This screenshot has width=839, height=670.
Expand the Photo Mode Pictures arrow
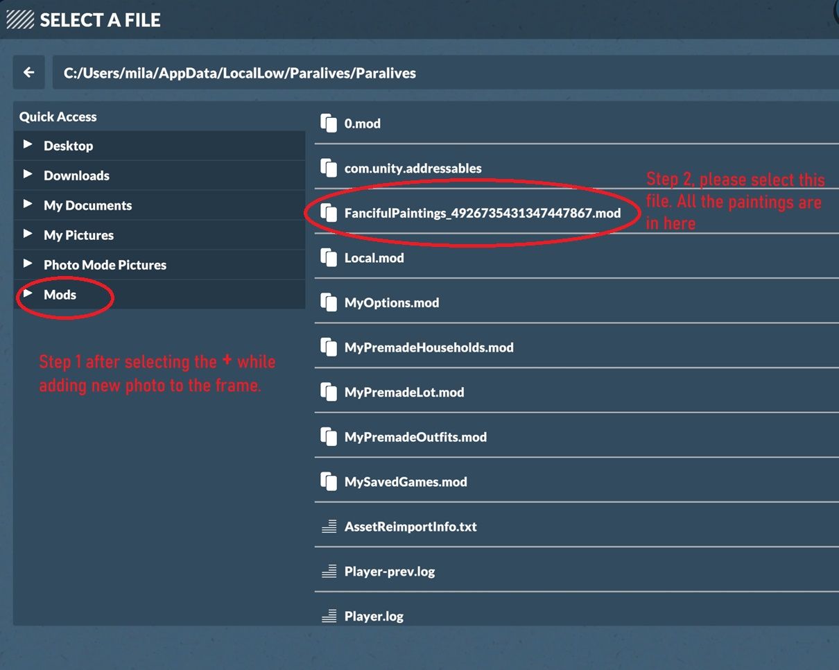28,264
